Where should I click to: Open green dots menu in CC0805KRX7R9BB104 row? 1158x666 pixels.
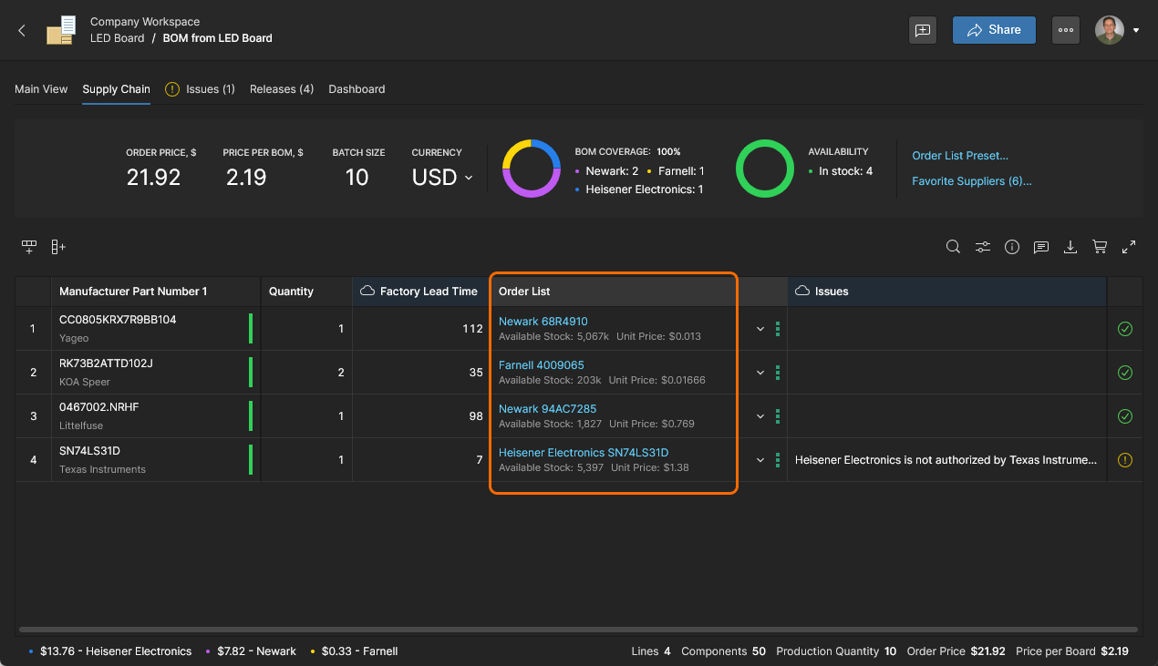tap(778, 329)
